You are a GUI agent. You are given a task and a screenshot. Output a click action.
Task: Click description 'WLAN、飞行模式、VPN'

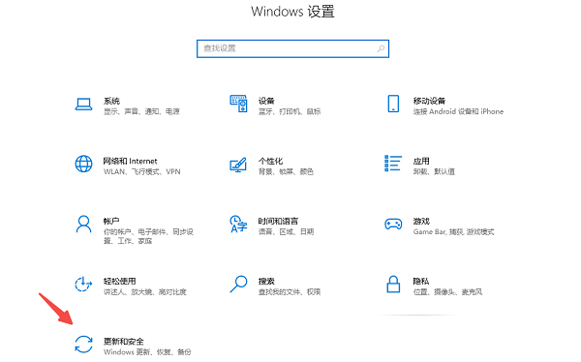(142, 172)
